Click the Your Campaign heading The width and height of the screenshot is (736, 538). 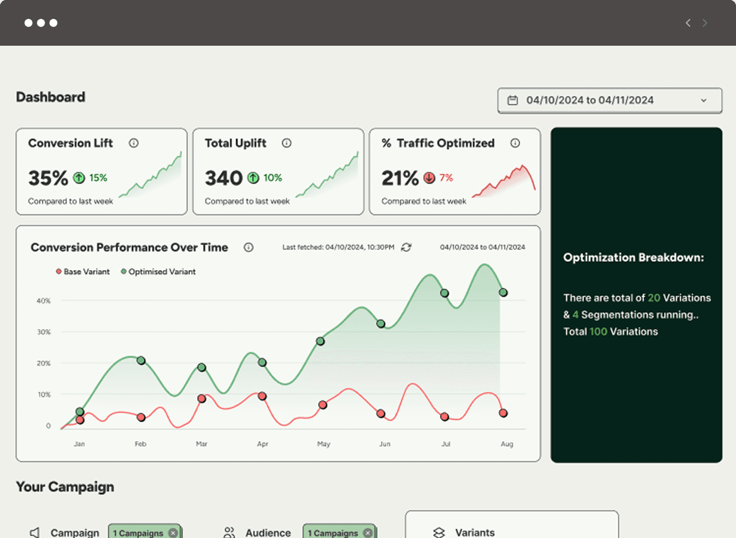[65, 487]
